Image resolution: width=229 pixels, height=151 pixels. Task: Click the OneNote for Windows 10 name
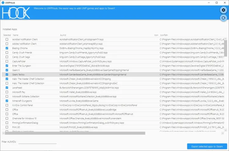pos(24,118)
